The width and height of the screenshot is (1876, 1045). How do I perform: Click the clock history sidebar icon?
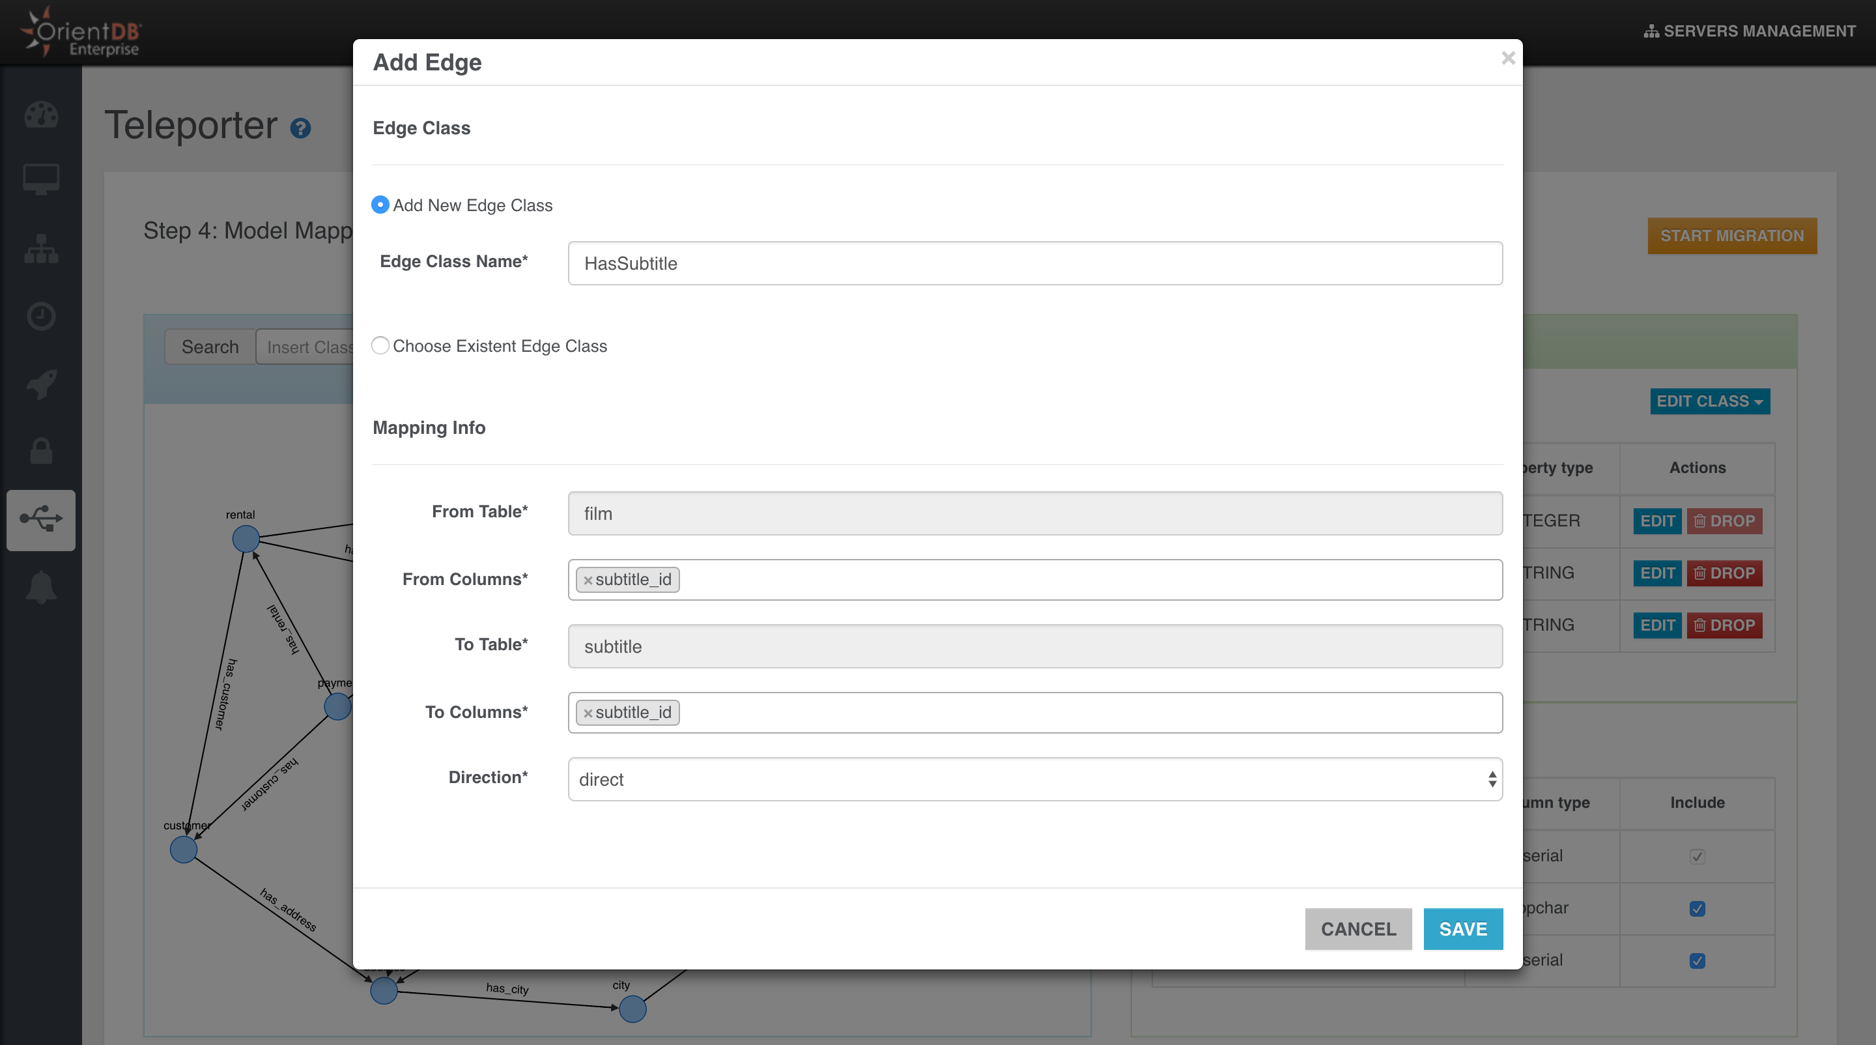[41, 316]
